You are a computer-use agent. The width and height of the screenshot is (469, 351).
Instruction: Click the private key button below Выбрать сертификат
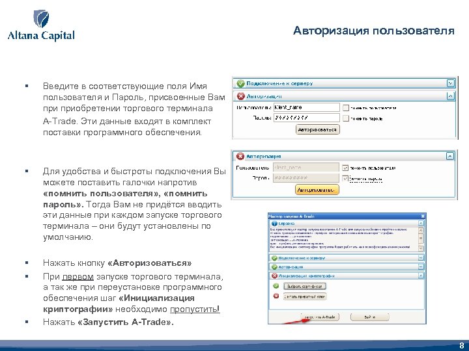pyautogui.click(x=304, y=296)
